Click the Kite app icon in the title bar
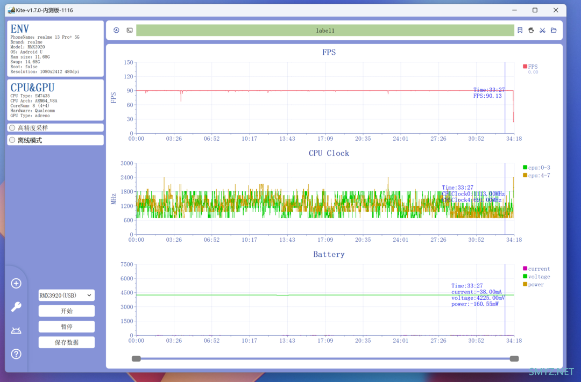Image resolution: width=581 pixels, height=382 pixels. pyautogui.click(x=11, y=10)
